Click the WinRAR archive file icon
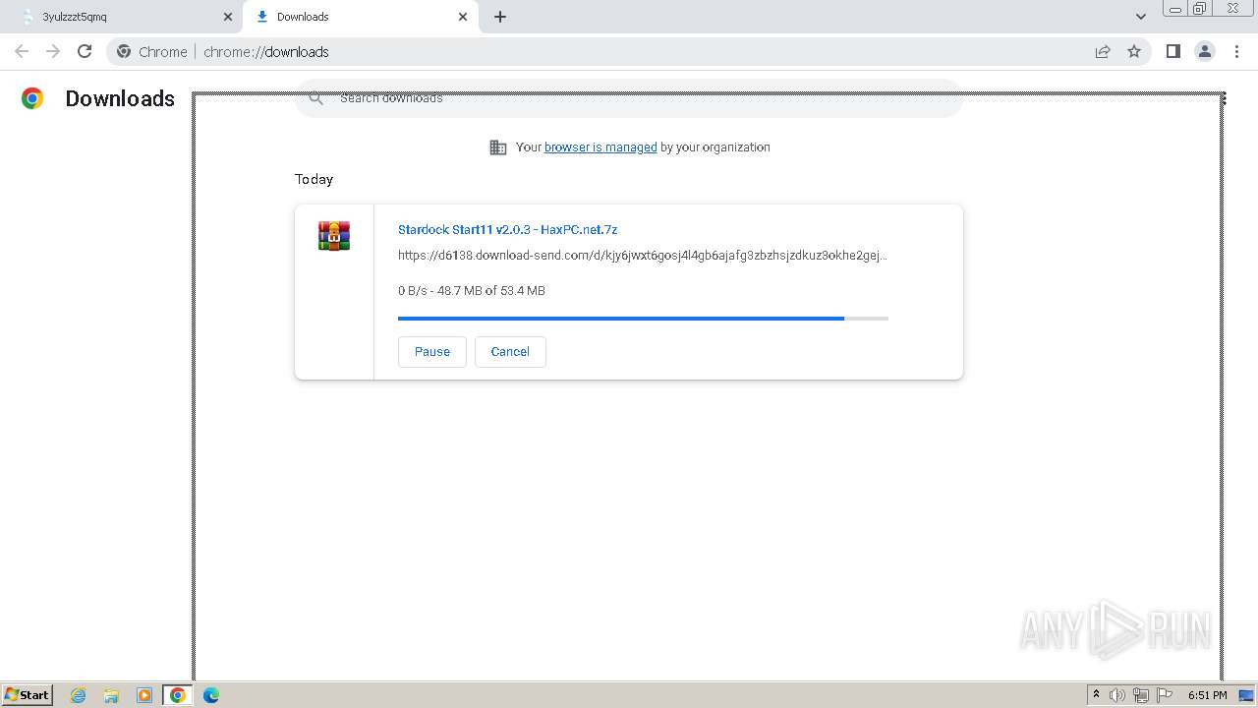 tap(334, 236)
